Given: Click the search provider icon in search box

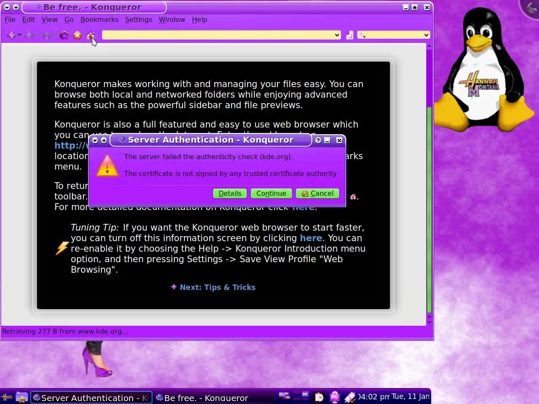Looking at the screenshot, I should pyautogui.click(x=362, y=35).
